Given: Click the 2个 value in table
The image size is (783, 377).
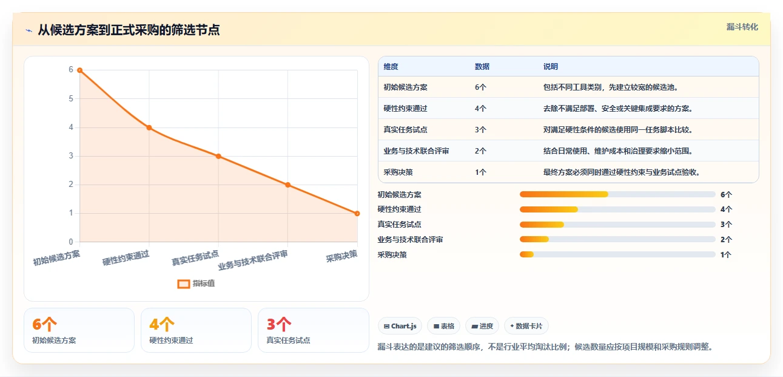Looking at the screenshot, I should click(480, 151).
